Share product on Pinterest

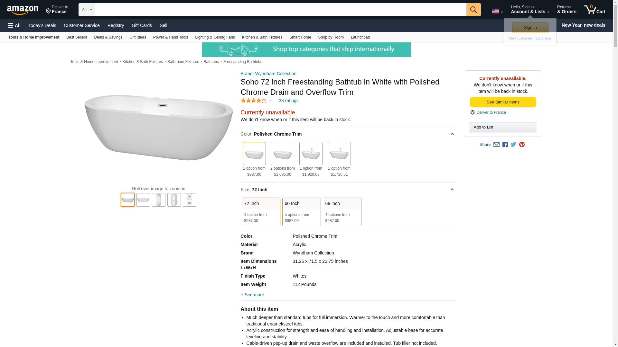coord(522,145)
